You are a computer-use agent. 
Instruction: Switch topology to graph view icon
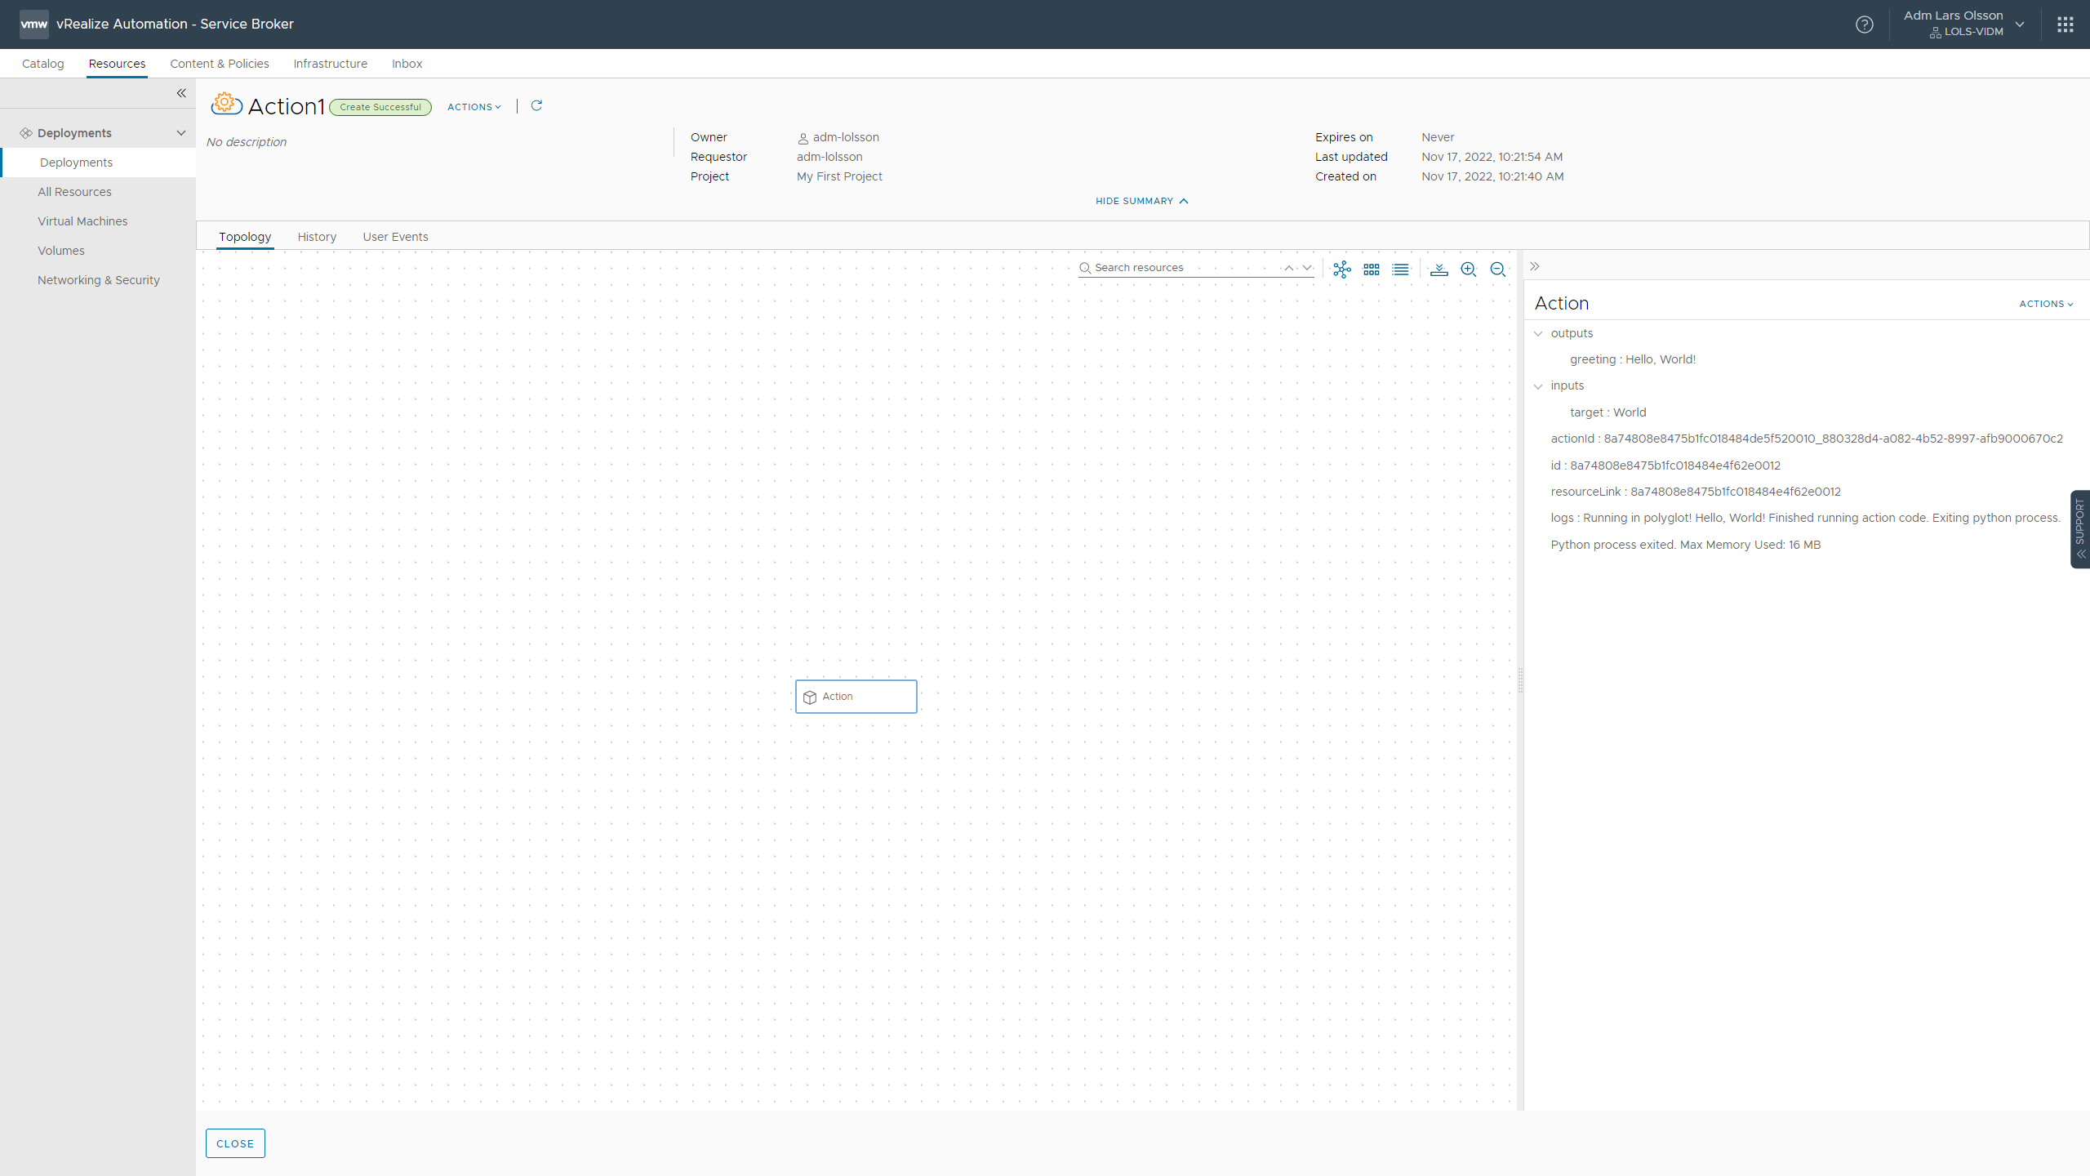[x=1342, y=269]
